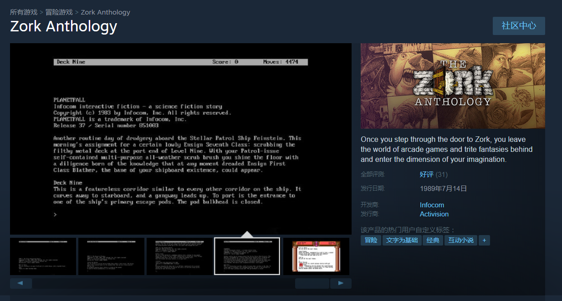This screenshot has height=301, width=562.
Task: Select the 互动小说 tag
Action: (x=461, y=240)
